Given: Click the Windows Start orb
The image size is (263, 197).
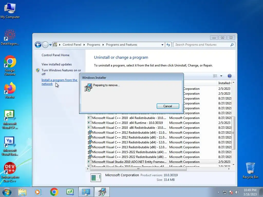Looking at the screenshot, I should pos(7,192).
